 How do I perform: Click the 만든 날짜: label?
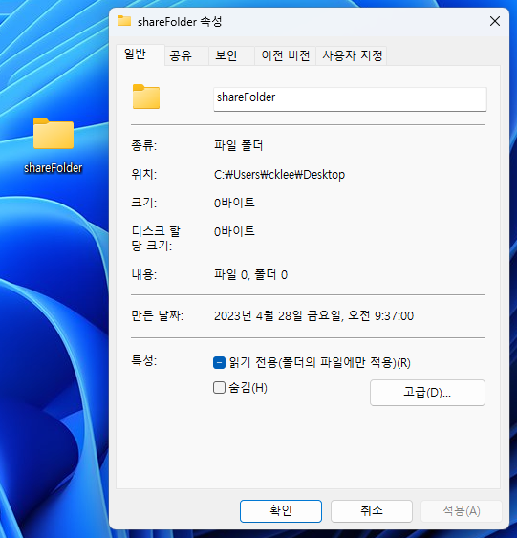(x=158, y=315)
